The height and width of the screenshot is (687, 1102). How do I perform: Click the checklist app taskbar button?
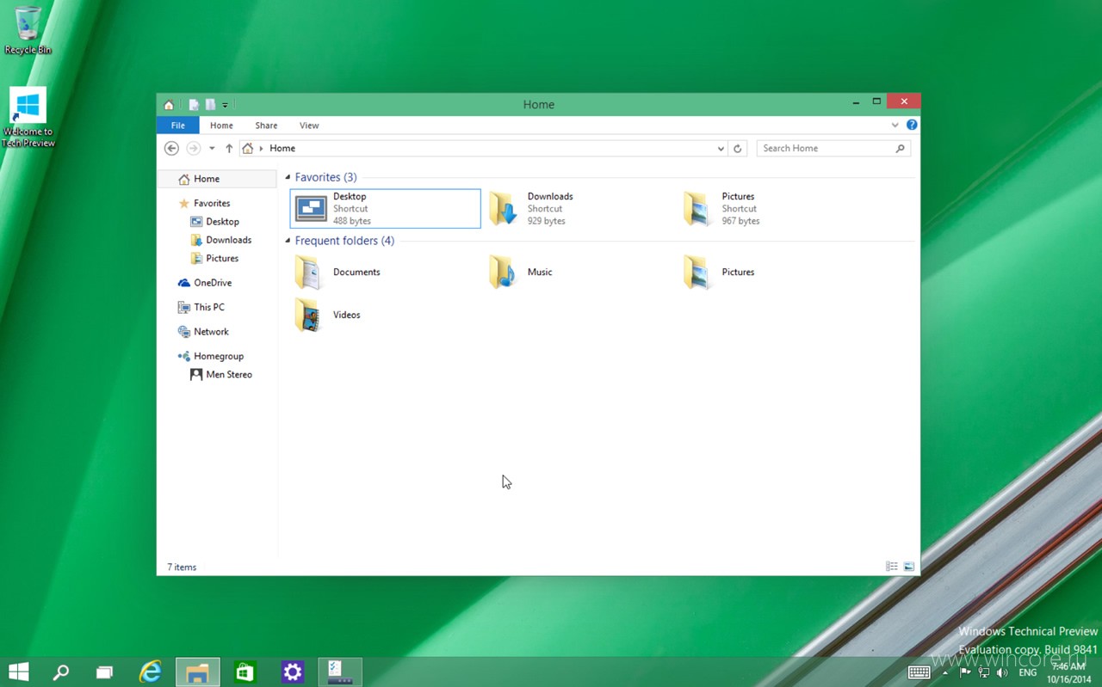340,672
